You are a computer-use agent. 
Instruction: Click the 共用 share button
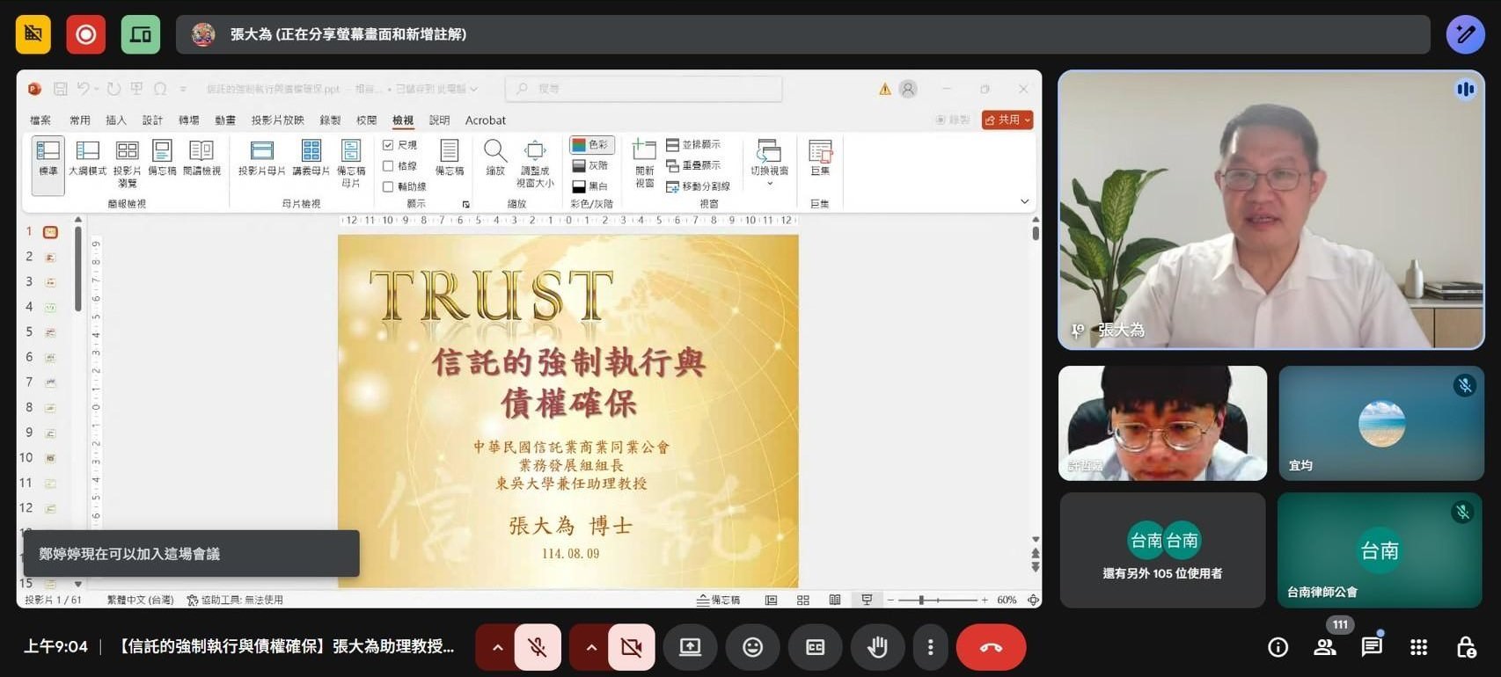(x=1007, y=120)
